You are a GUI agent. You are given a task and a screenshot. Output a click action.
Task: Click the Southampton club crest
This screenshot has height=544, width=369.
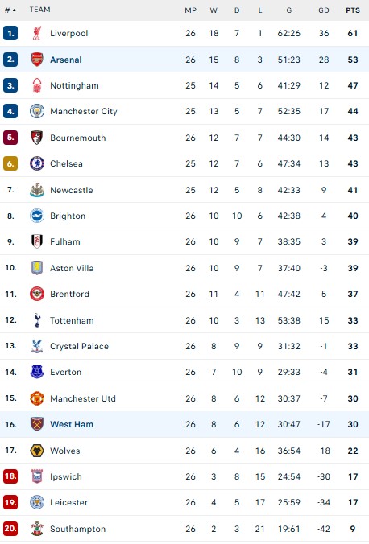click(x=37, y=529)
